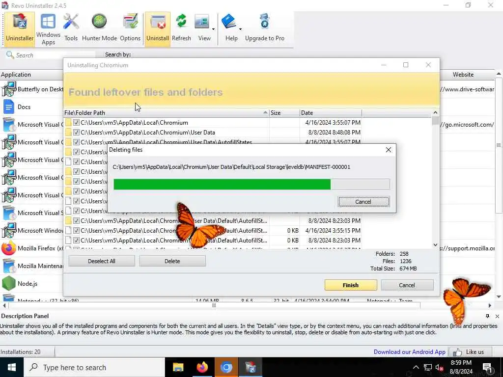
Task: Uncheck the AppData\Local\Chromium folder checkbox
Action: point(76,122)
